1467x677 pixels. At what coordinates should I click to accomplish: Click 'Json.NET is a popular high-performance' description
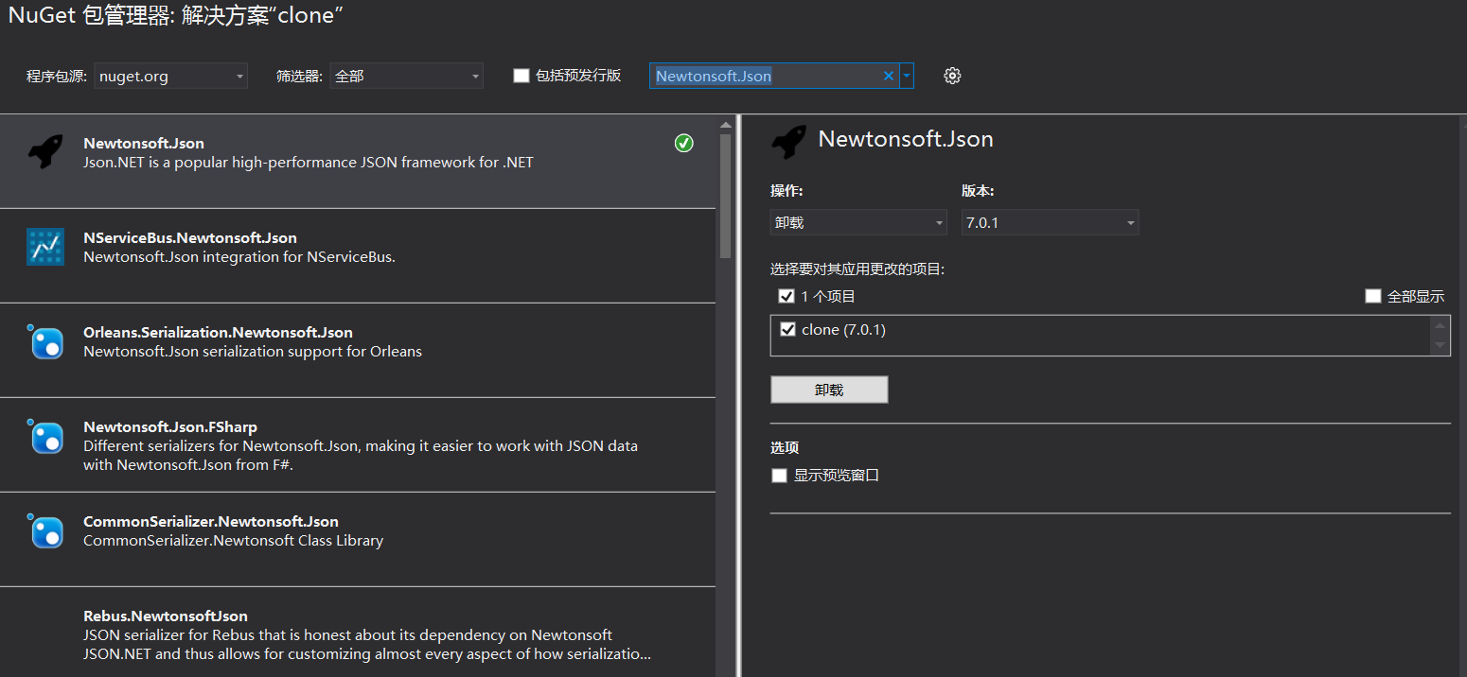tap(309, 163)
